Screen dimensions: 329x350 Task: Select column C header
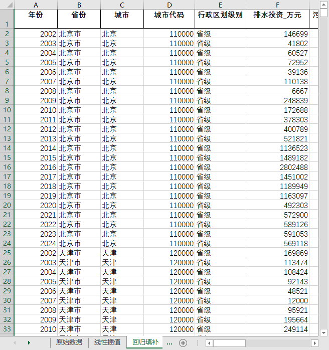click(x=122, y=5)
